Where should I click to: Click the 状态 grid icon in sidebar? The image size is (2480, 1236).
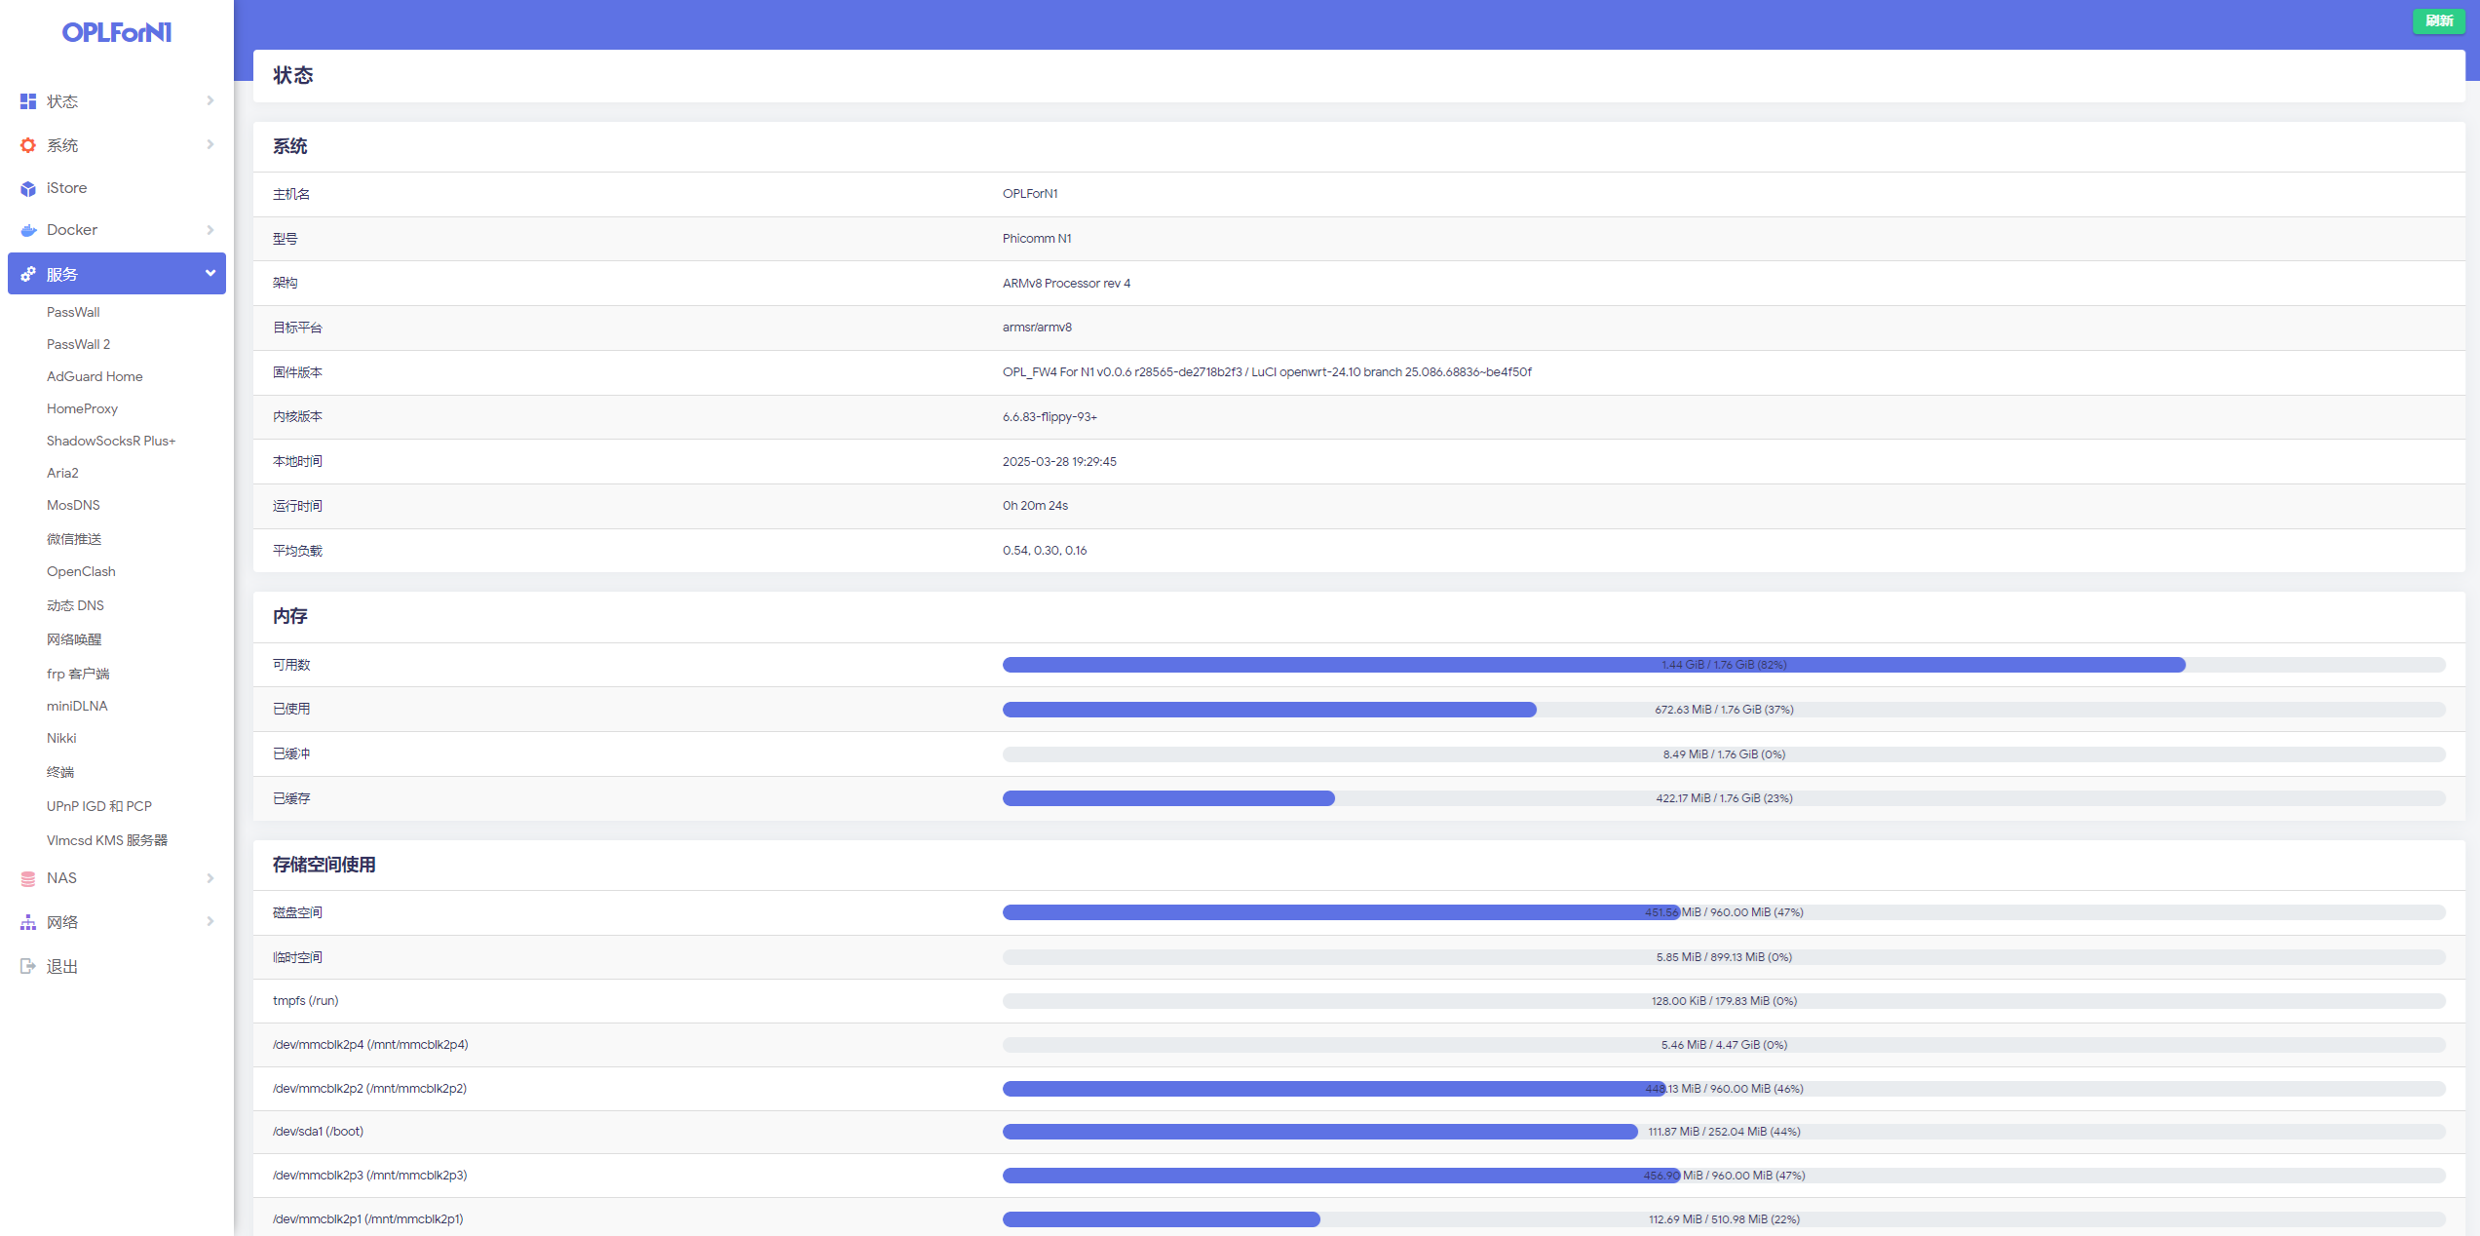(27, 101)
